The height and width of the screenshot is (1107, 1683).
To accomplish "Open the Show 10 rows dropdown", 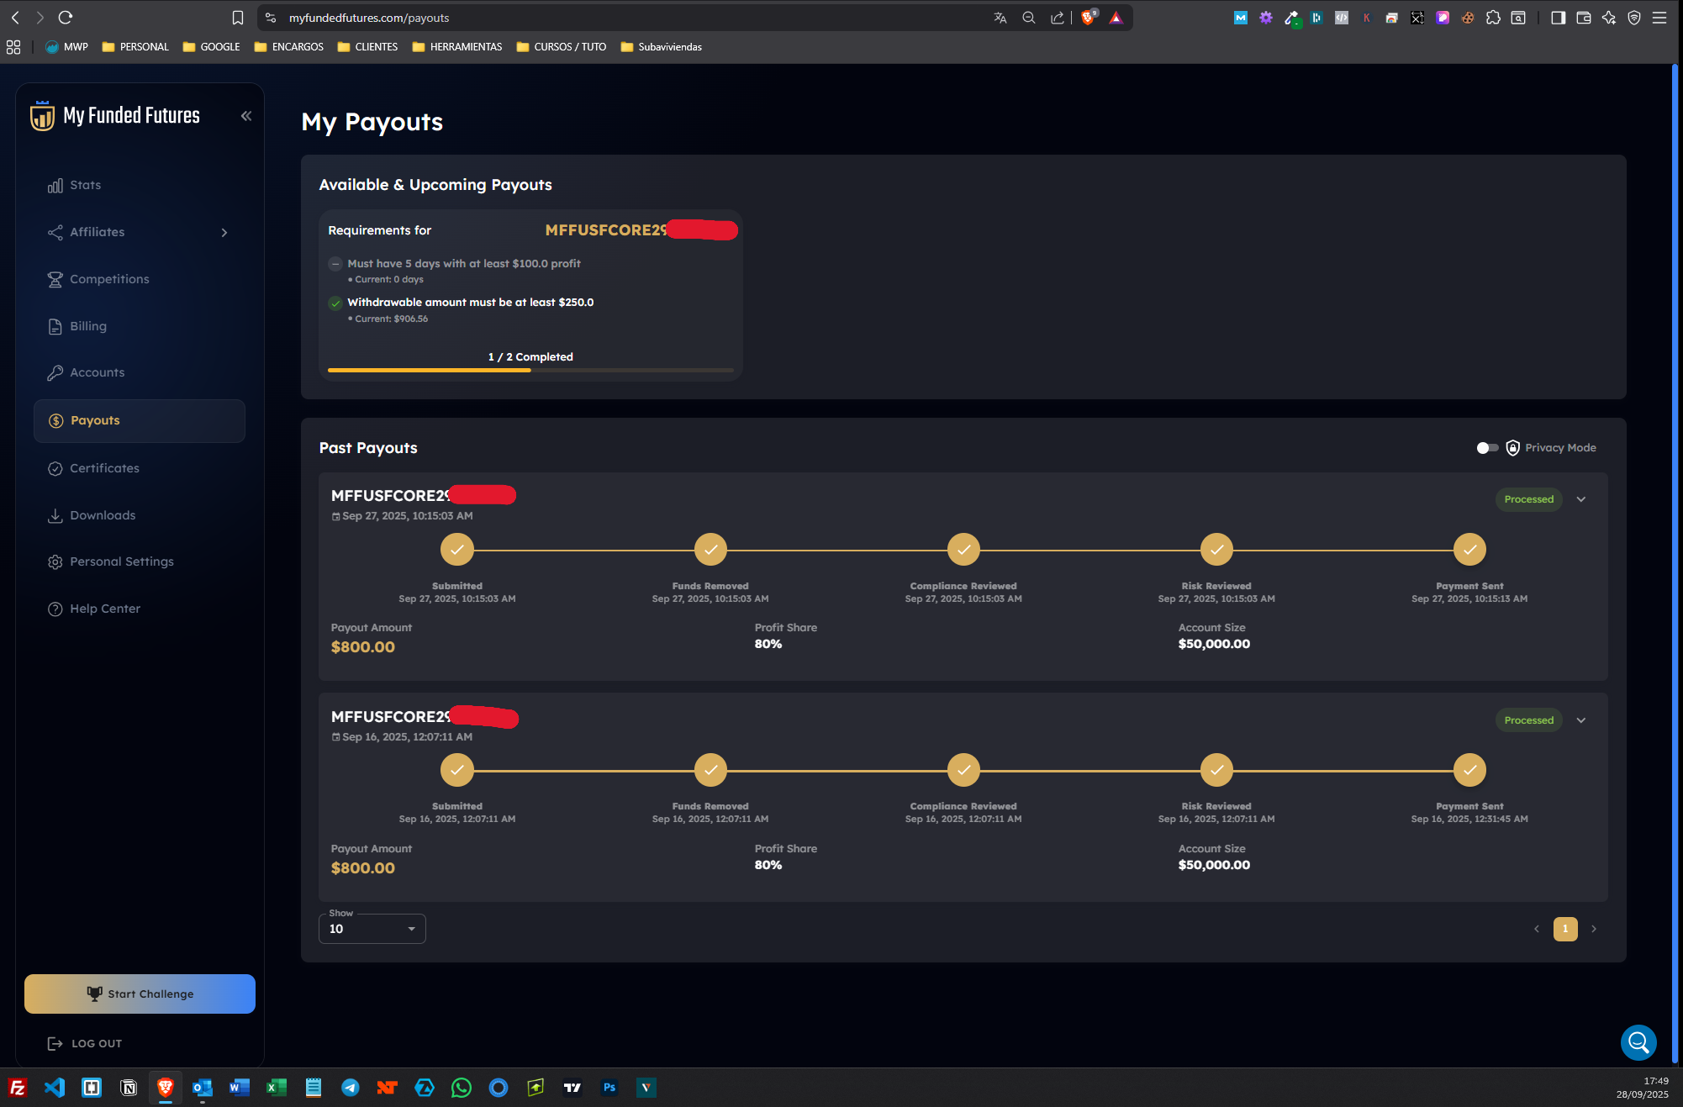I will [372, 929].
